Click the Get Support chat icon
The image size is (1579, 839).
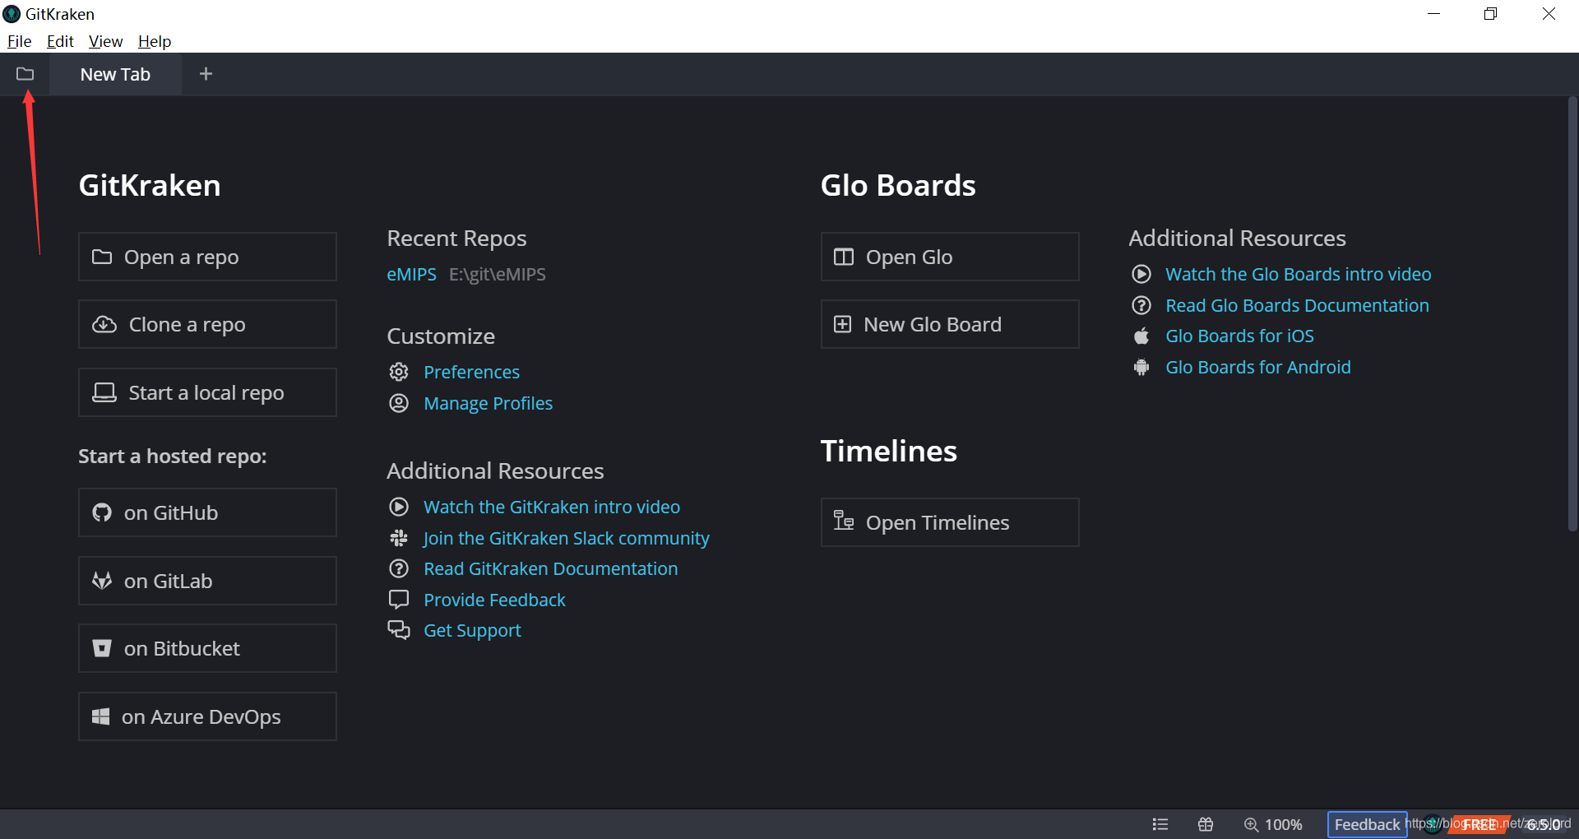[399, 630]
